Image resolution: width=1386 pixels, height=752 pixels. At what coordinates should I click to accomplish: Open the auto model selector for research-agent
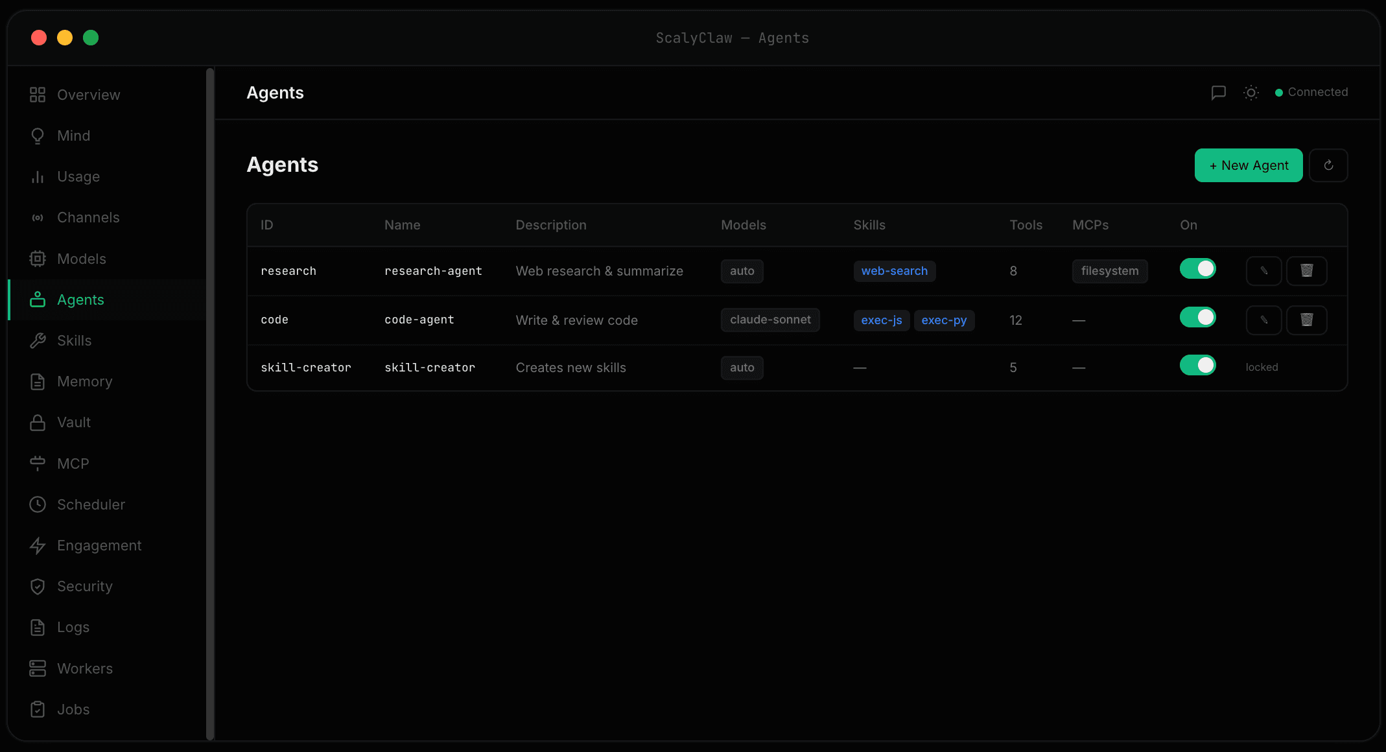[742, 271]
